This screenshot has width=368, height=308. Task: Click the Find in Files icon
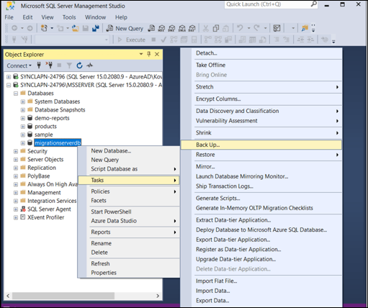pos(305,28)
